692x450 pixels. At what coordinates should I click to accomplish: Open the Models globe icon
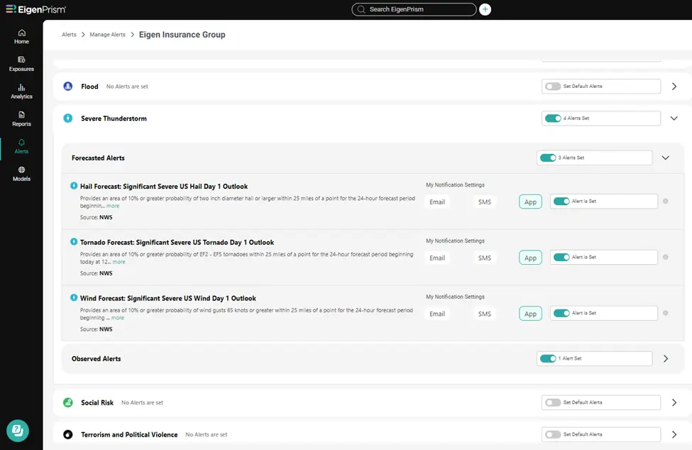[x=21, y=170]
